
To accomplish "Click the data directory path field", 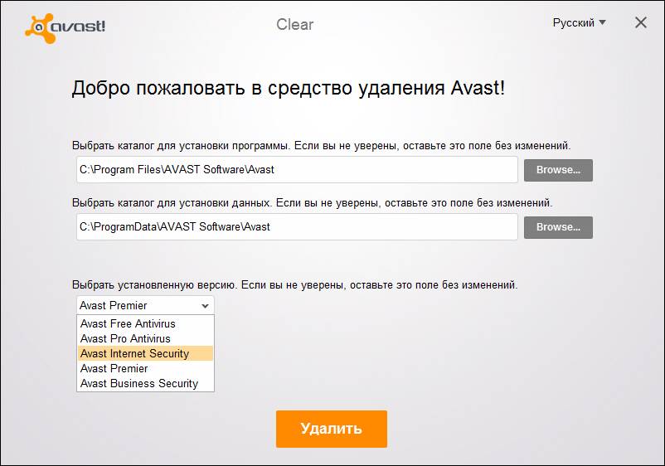I will pyautogui.click(x=297, y=227).
